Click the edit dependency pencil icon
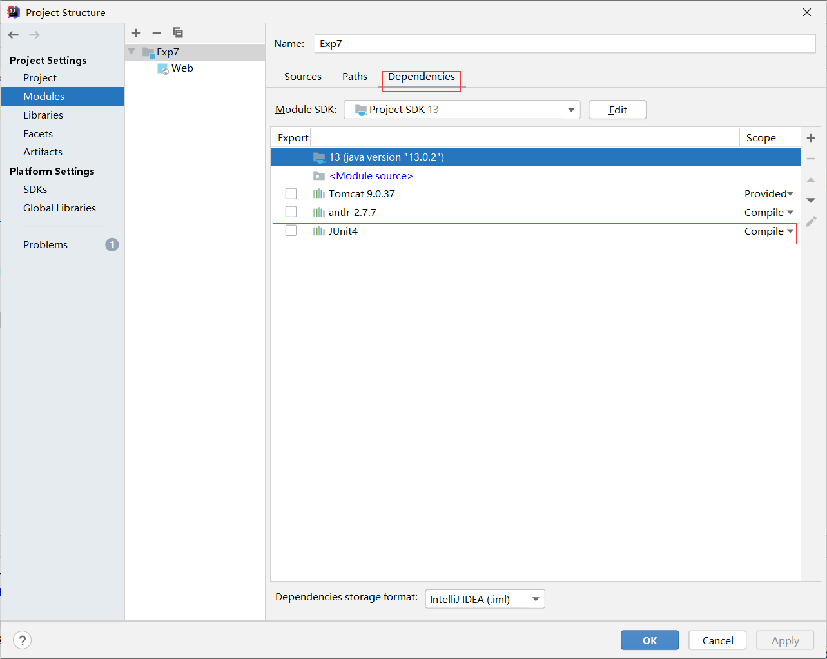This screenshot has width=827, height=659. 811,221
